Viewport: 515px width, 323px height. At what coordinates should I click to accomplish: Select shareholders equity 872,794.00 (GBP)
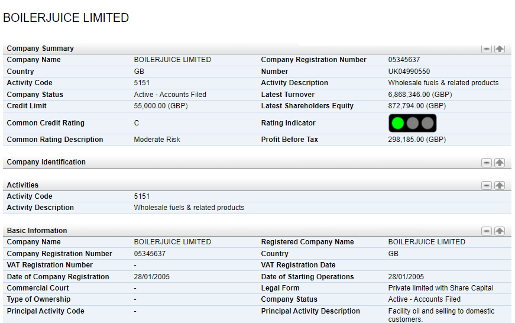pos(417,106)
